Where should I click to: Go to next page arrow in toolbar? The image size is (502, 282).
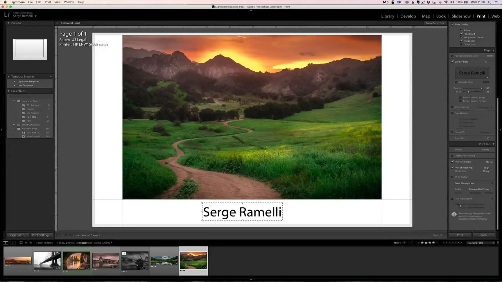71,235
